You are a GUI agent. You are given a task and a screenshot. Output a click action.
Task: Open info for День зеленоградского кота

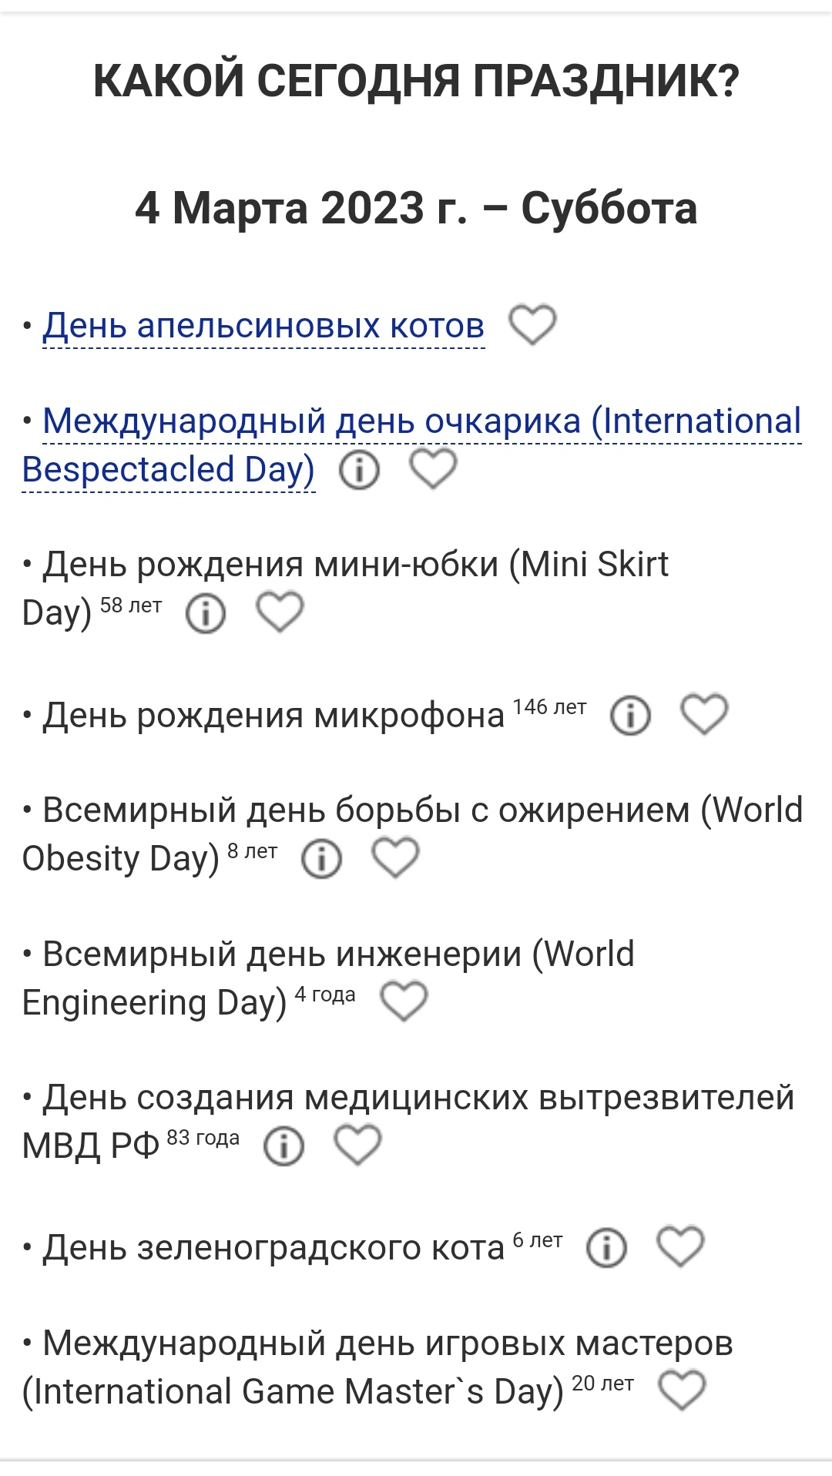pyautogui.click(x=606, y=1247)
